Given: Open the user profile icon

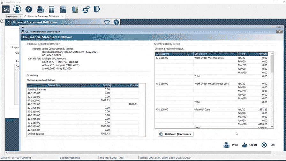Looking at the screenshot, I should (x=17, y=9).
